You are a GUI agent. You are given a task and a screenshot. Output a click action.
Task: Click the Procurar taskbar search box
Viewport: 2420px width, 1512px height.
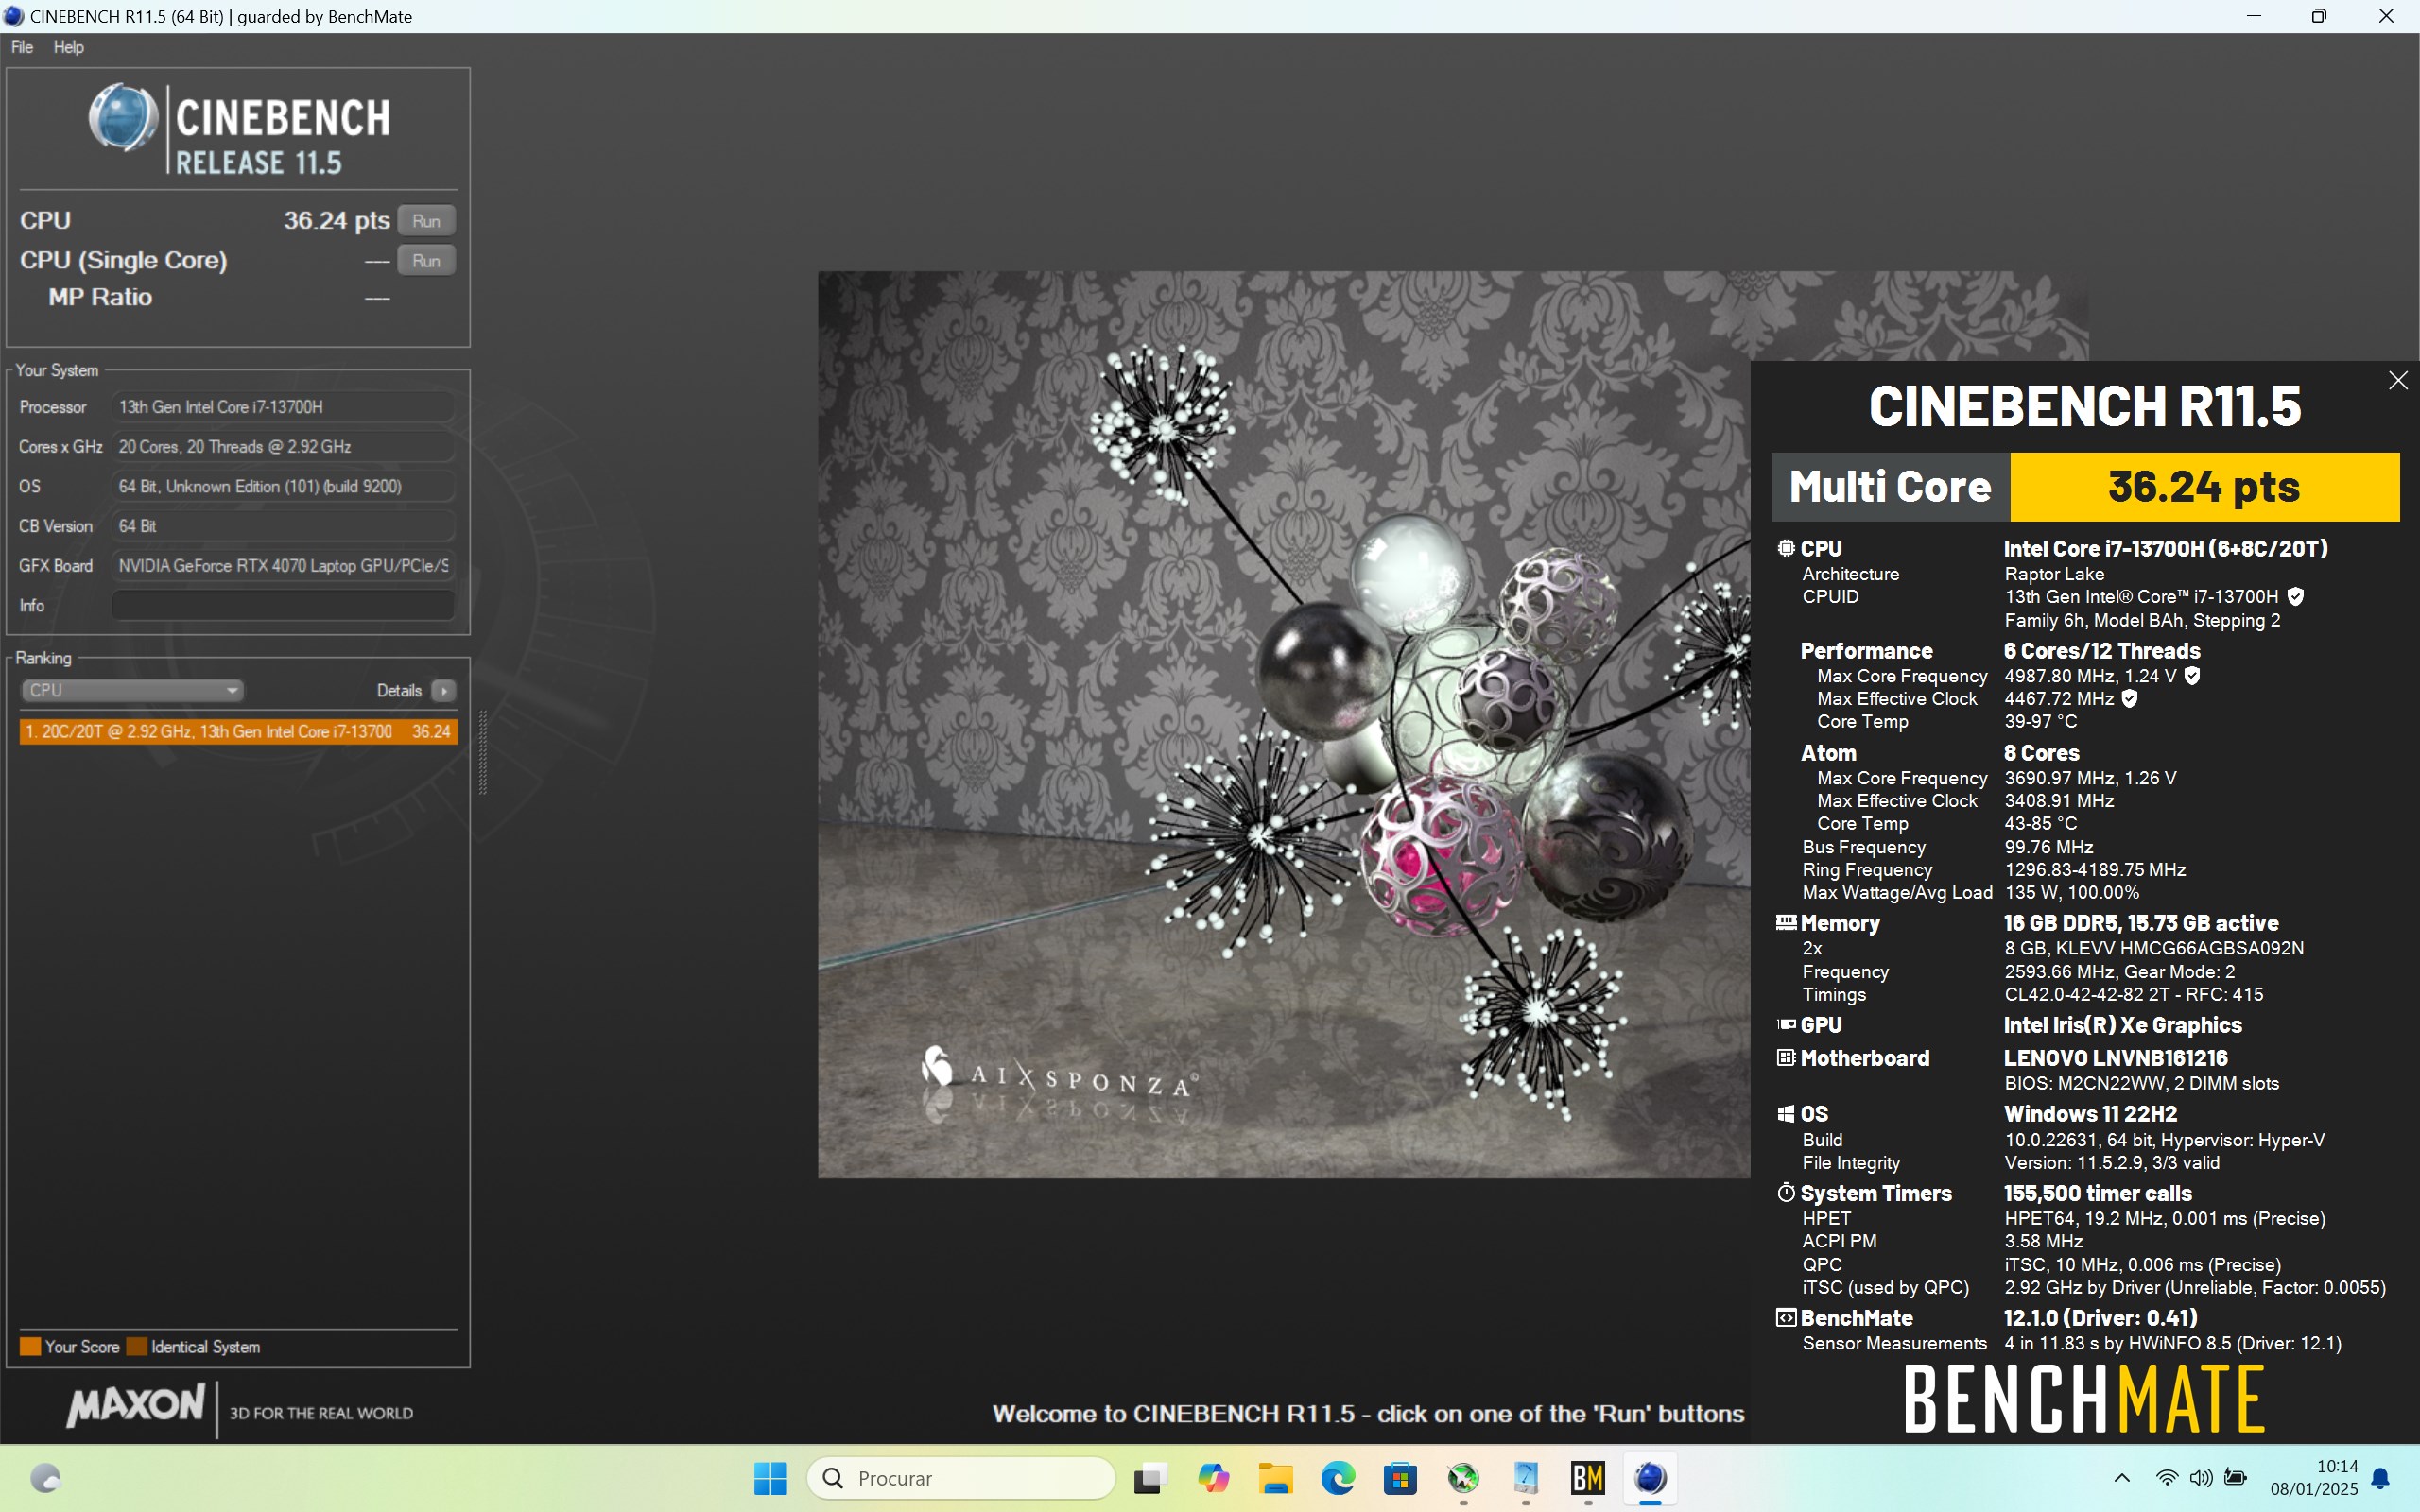coord(960,1478)
